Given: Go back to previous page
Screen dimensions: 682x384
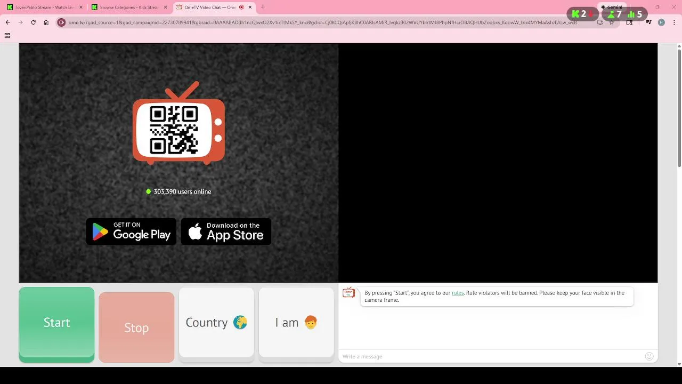Looking at the screenshot, I should click(x=7, y=22).
